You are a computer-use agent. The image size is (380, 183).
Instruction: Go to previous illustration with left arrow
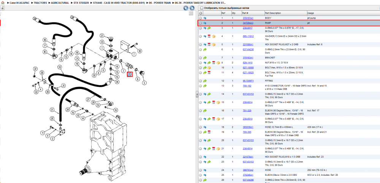point(186,8)
